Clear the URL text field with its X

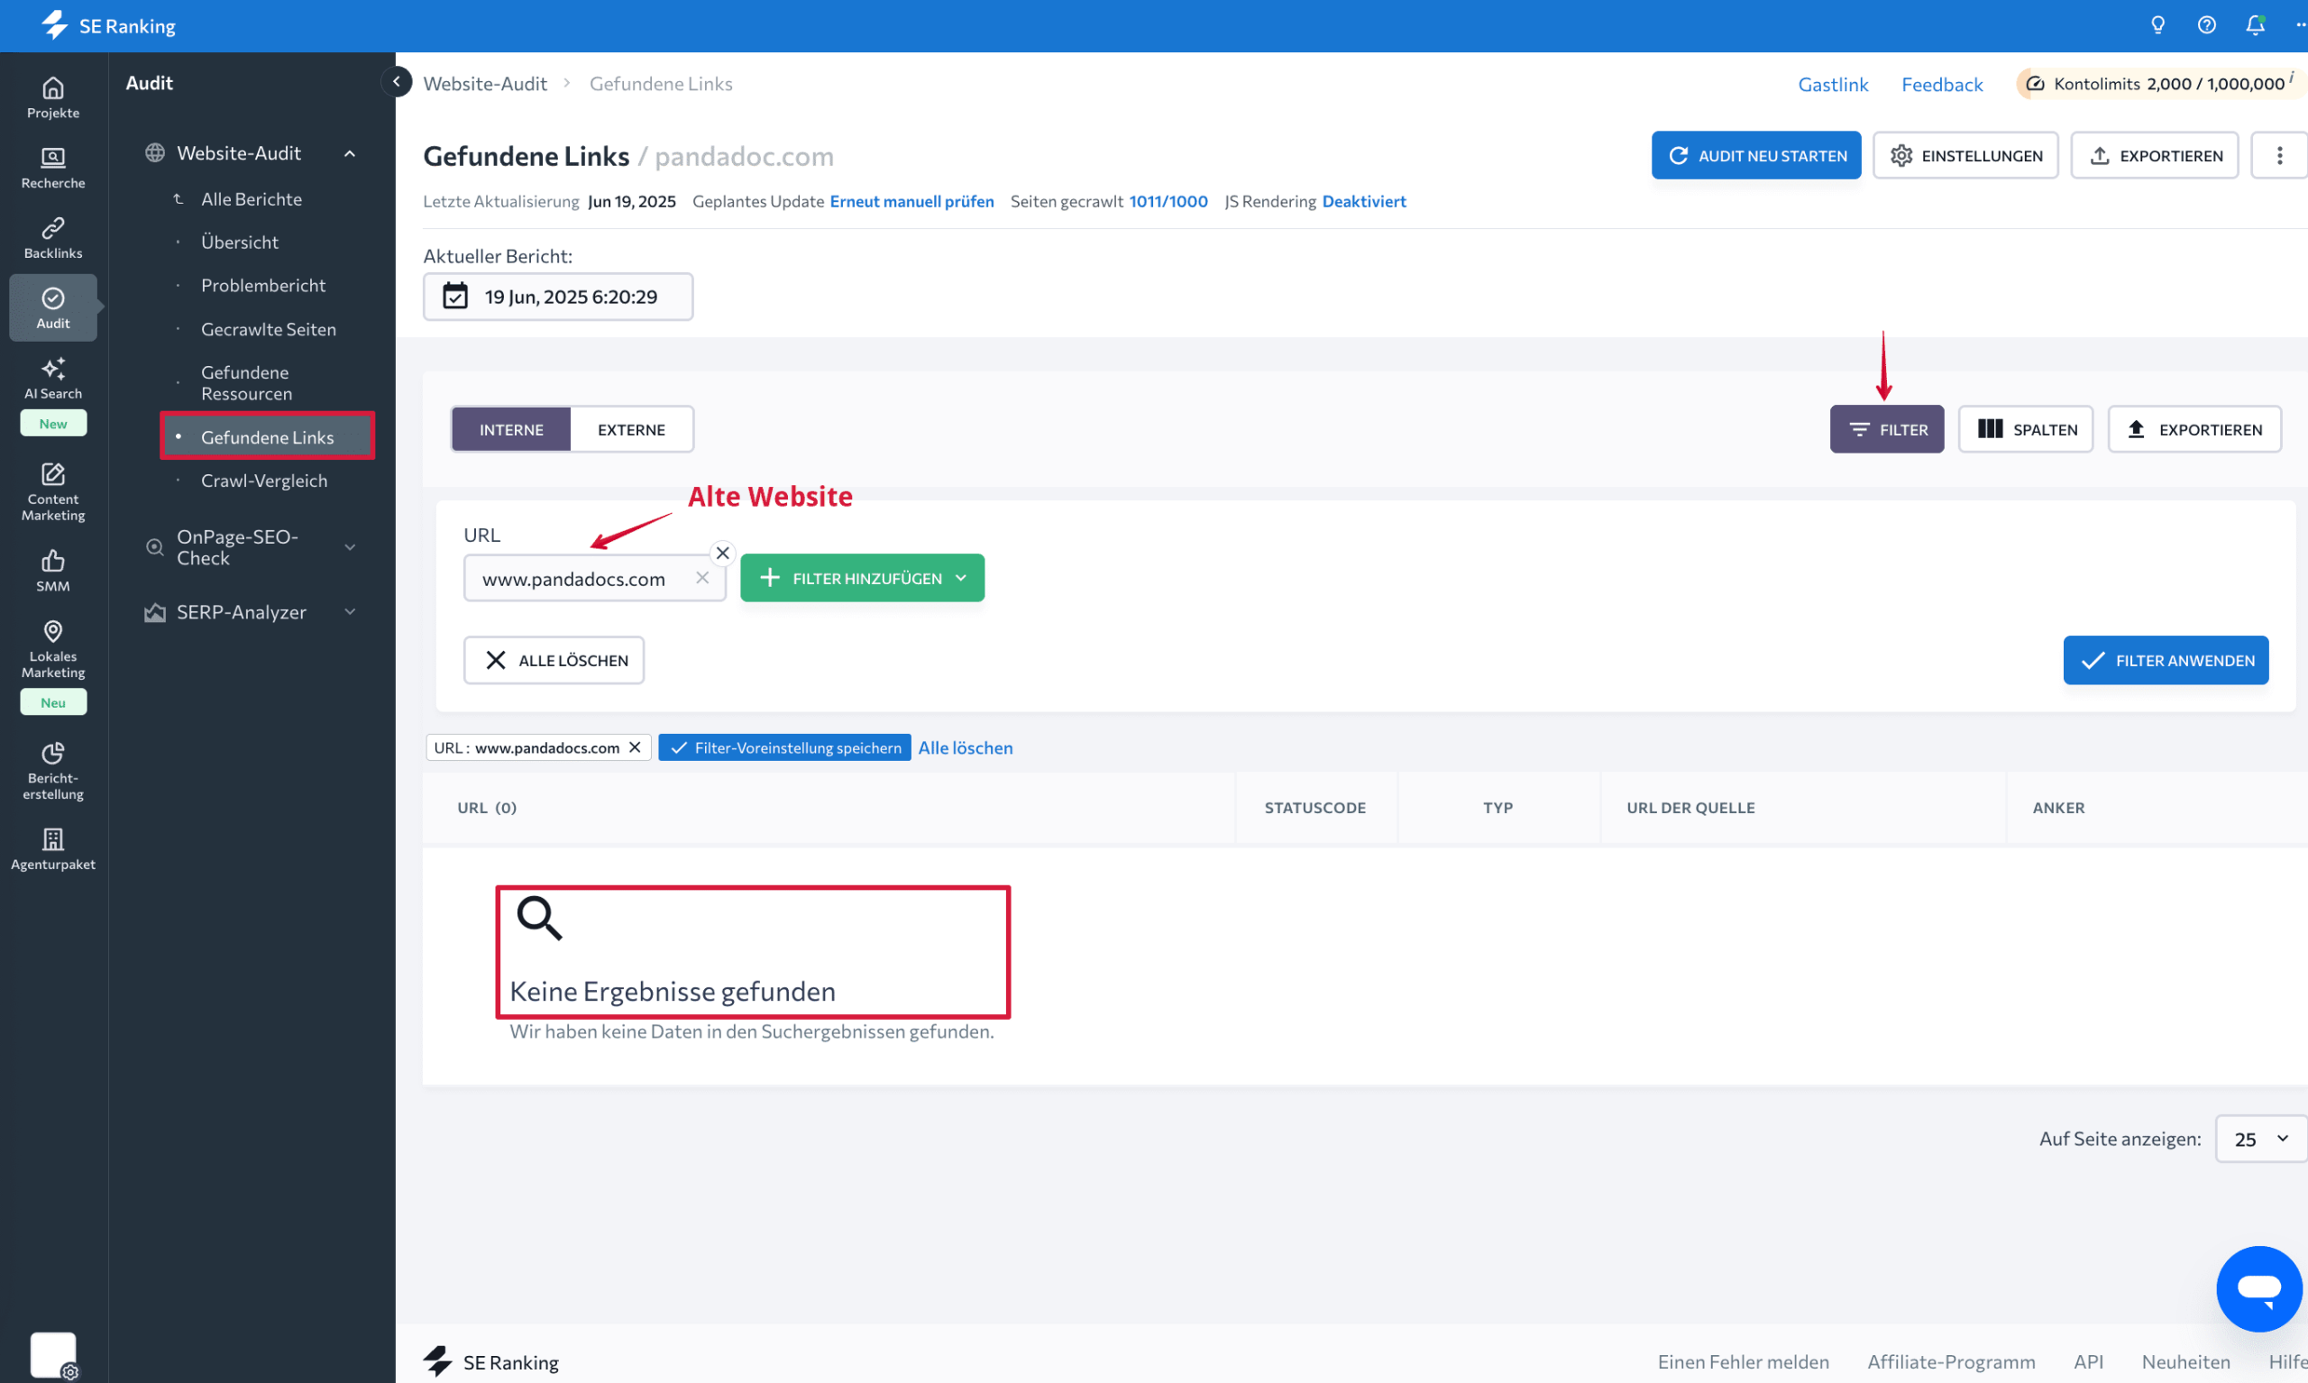(x=701, y=578)
